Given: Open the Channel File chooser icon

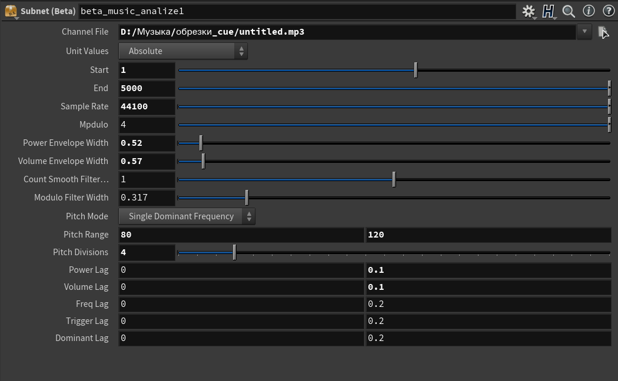Looking at the screenshot, I should 603,32.
